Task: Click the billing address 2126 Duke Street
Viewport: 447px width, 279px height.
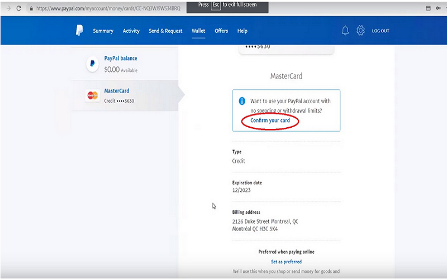Action: click(265, 222)
